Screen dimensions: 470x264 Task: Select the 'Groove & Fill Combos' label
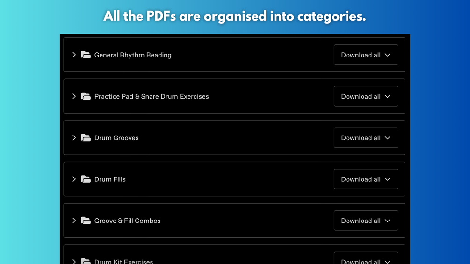[x=127, y=221]
